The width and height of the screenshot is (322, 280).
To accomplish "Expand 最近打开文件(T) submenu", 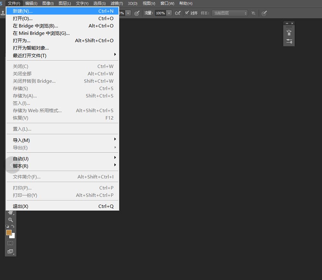I will 63,55.
